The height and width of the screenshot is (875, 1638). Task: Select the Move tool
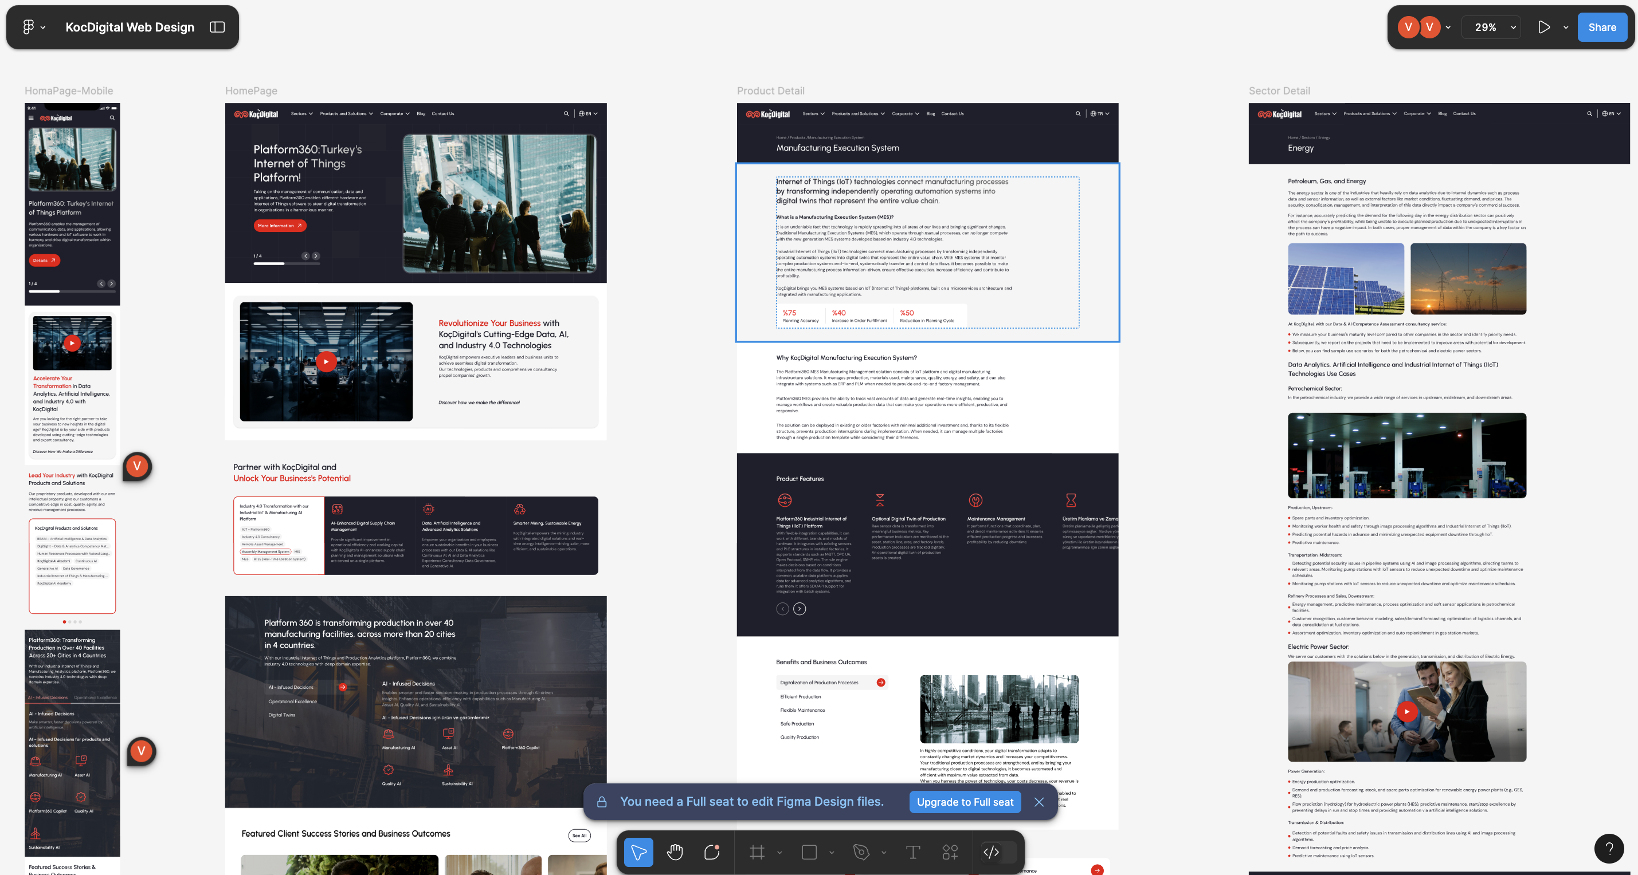click(x=638, y=852)
